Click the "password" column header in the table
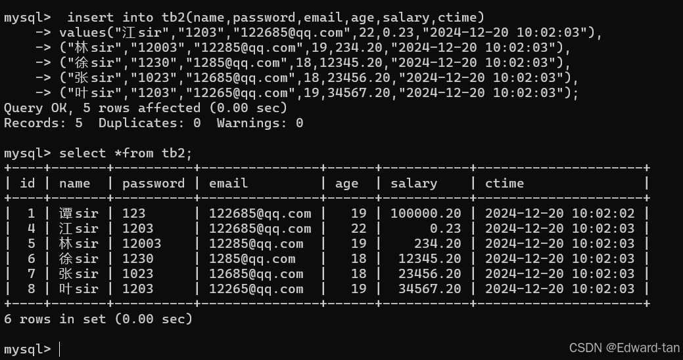 pyautogui.click(x=153, y=183)
